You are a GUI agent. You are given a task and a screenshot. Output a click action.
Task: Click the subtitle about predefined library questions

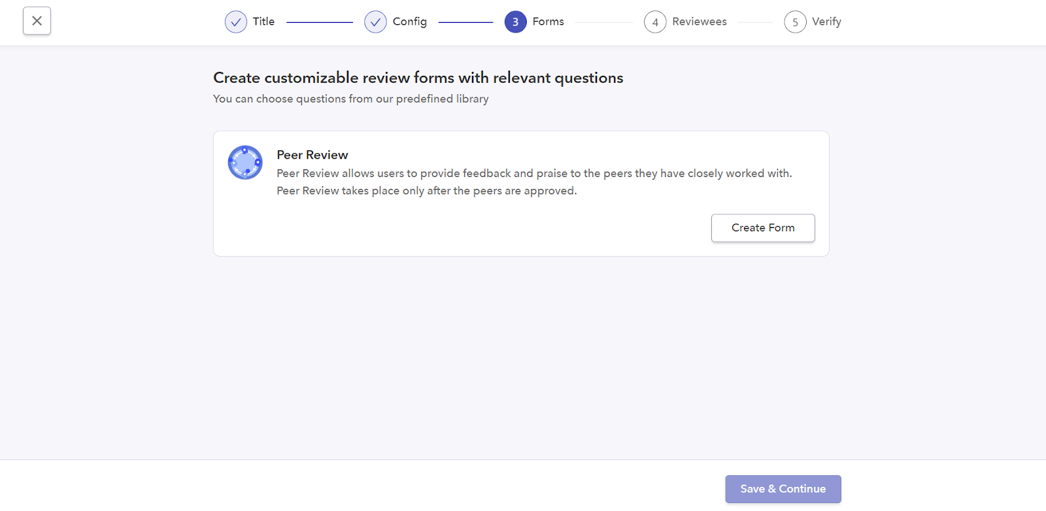(350, 99)
